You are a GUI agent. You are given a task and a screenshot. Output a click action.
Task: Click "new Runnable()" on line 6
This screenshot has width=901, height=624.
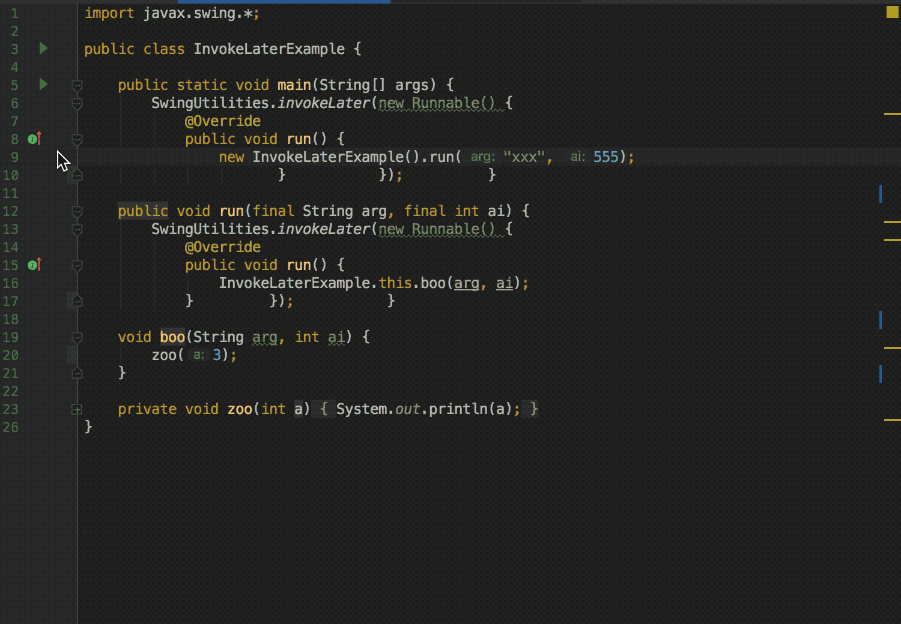click(x=437, y=103)
